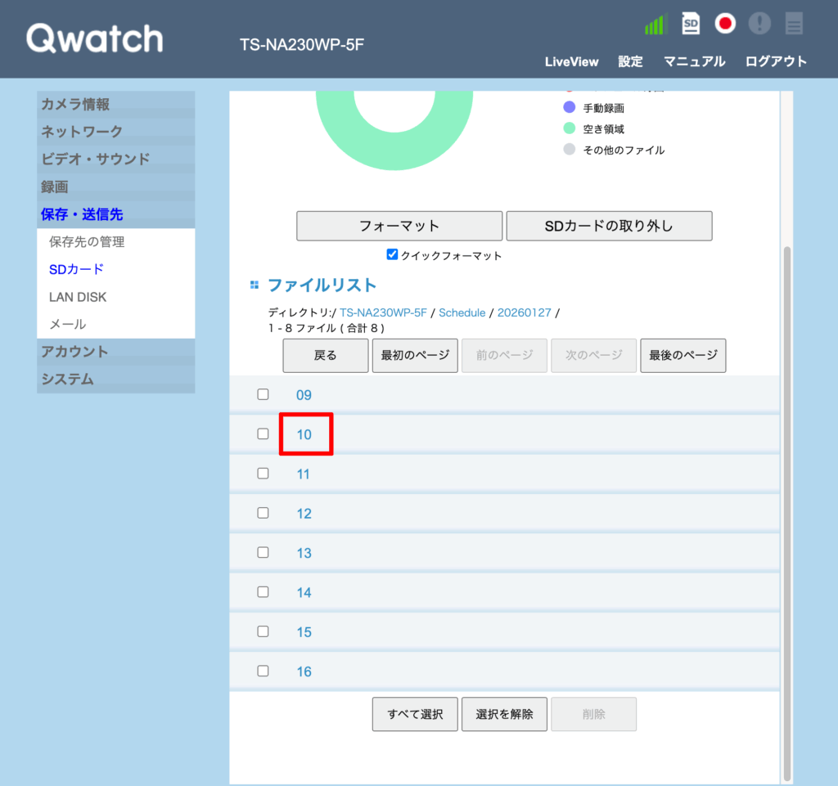
Task: Toggle the クイックフォーマット checkbox
Action: pyautogui.click(x=393, y=254)
